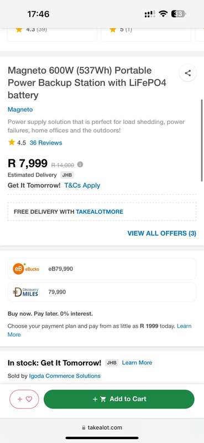Tap the takealot.com address bar
The height and width of the screenshot is (443, 204).
102,427
